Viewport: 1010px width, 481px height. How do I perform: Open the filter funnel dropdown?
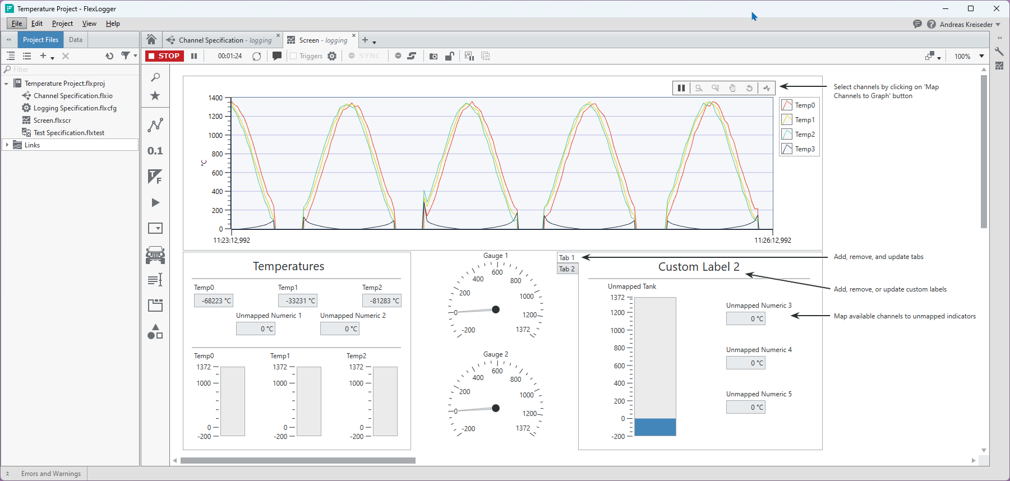[130, 56]
